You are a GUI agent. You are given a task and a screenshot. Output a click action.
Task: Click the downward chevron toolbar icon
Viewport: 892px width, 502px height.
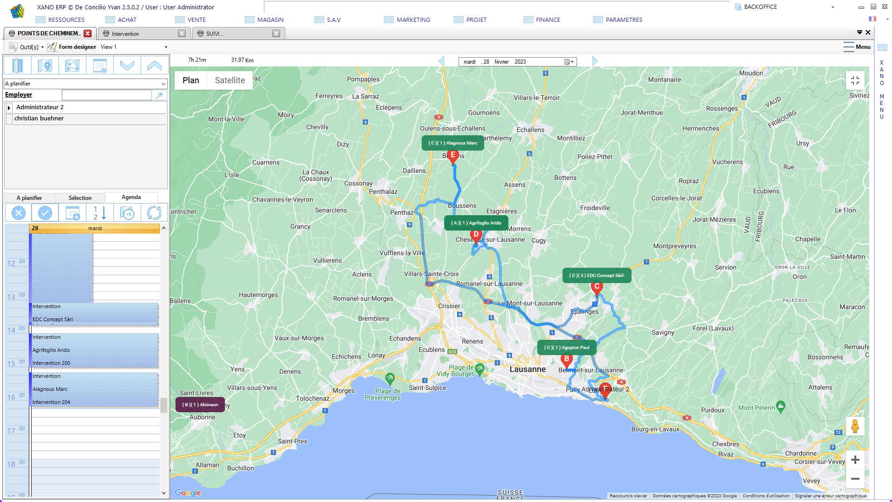127,66
